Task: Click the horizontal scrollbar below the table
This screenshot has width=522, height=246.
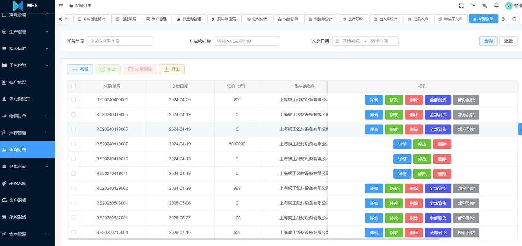Action: point(254,239)
